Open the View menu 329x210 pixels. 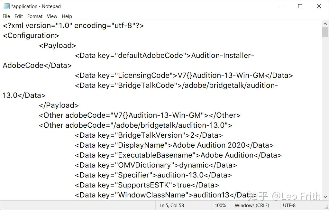click(x=52, y=16)
